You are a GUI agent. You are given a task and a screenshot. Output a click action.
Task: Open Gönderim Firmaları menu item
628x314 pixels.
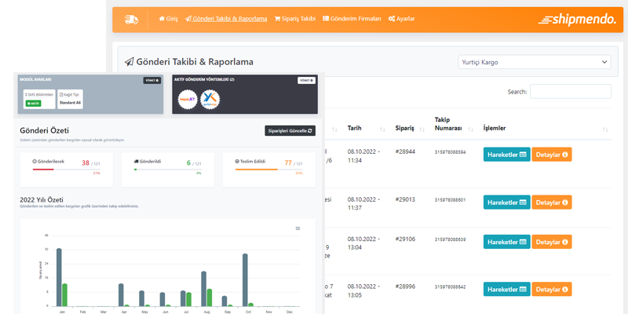pos(352,19)
